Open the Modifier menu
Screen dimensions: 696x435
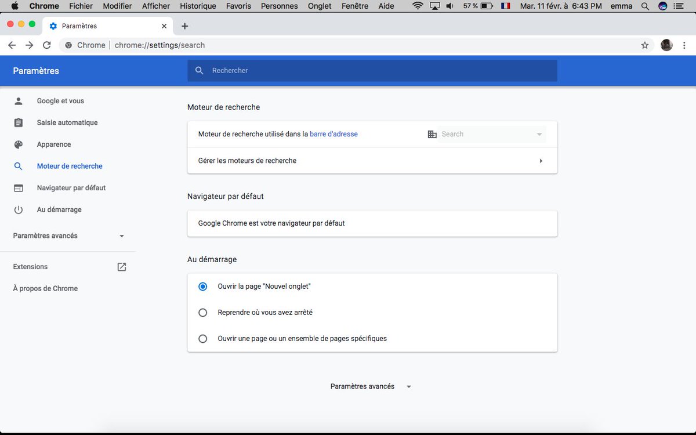[x=117, y=6]
